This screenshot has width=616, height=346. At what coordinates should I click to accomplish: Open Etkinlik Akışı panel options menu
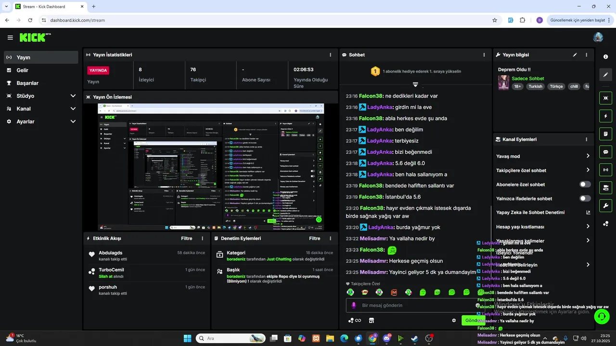(202, 238)
